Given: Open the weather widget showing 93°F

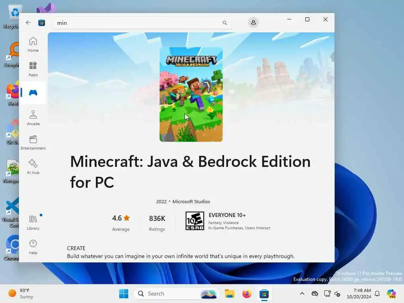Looking at the screenshot, I should [21, 294].
